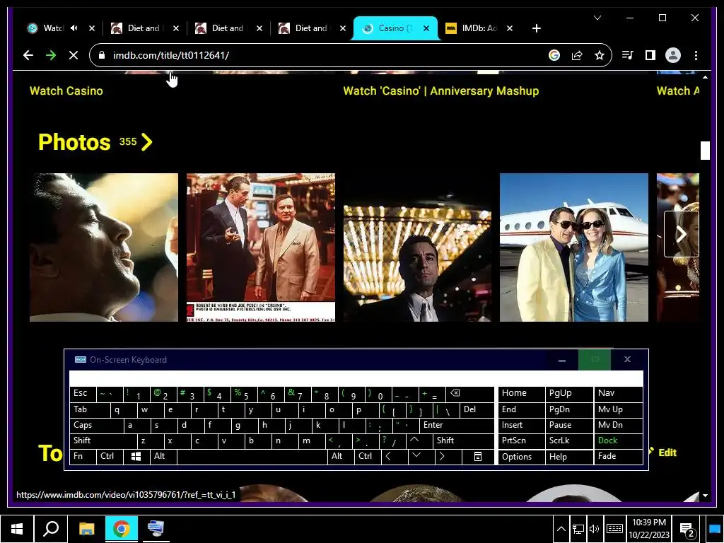Viewport: 724px width, 543px height.
Task: Toggle the Nav key on On-Screen Keyboard
Action: point(618,393)
